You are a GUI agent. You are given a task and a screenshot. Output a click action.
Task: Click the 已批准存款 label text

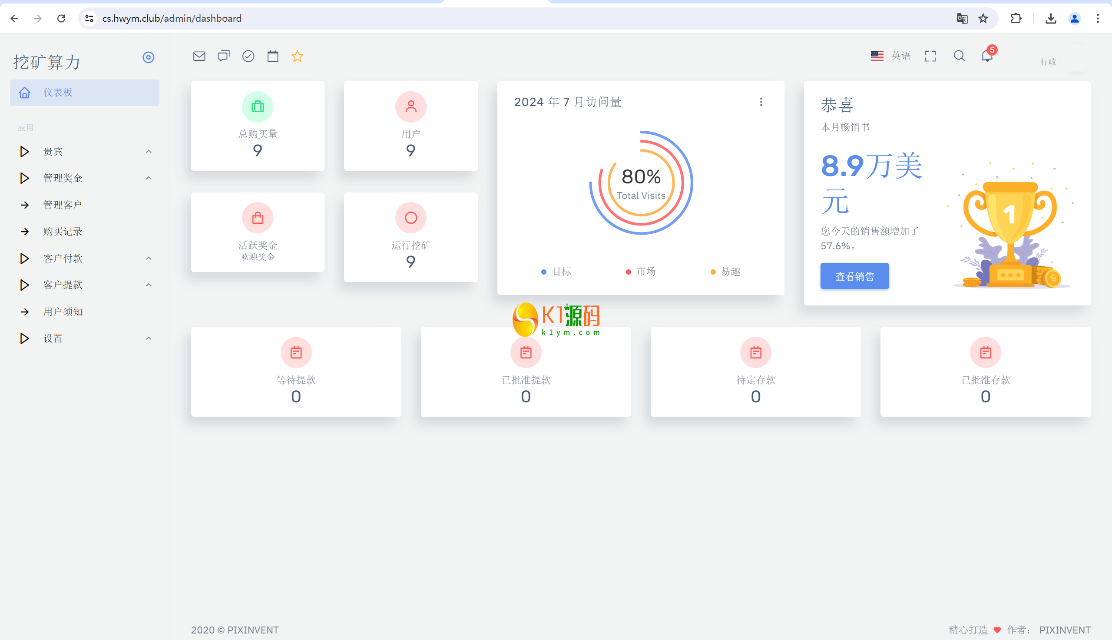pyautogui.click(x=986, y=380)
